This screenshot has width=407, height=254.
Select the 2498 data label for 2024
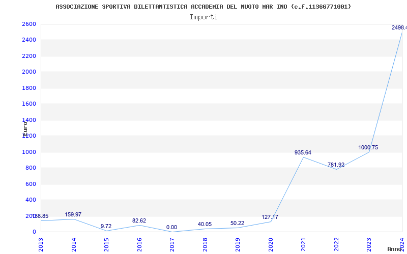click(399, 27)
